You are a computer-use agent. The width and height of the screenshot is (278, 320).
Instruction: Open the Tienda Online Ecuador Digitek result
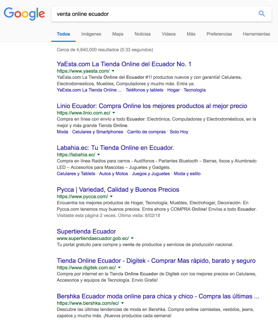(156, 261)
